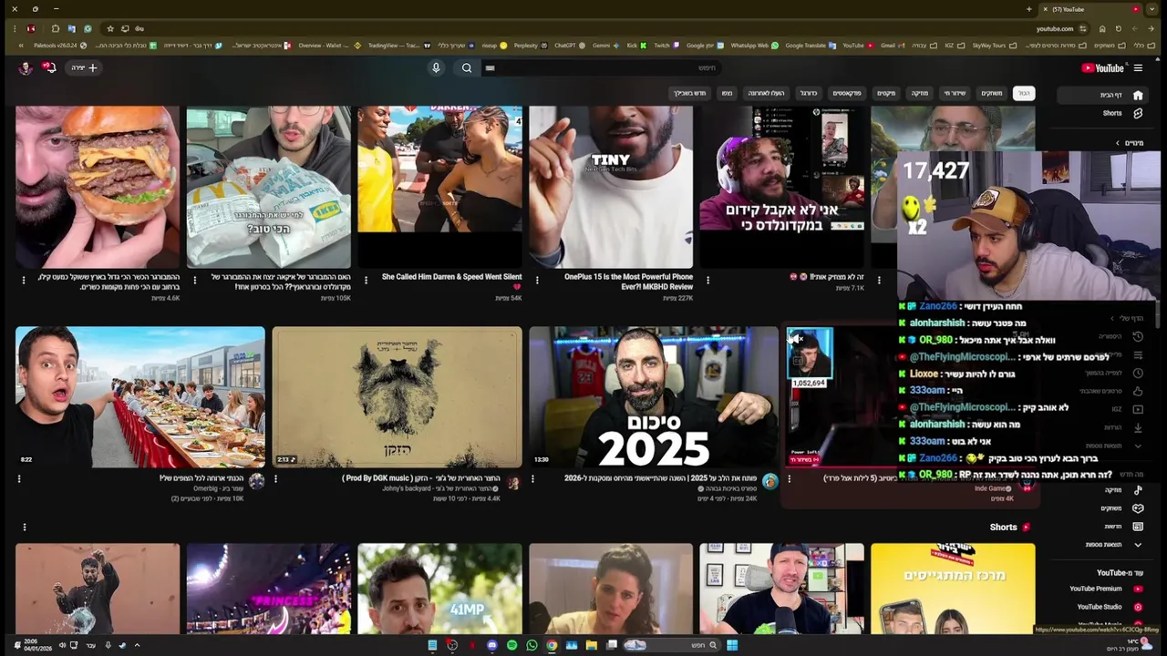Open Spotify from the taskbar
Screen dimensions: 1167x656
(511, 645)
